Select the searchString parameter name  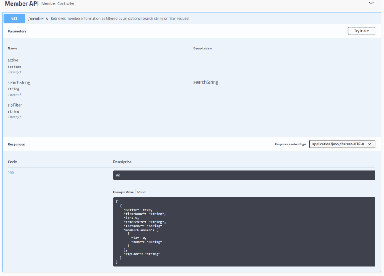coord(19,82)
